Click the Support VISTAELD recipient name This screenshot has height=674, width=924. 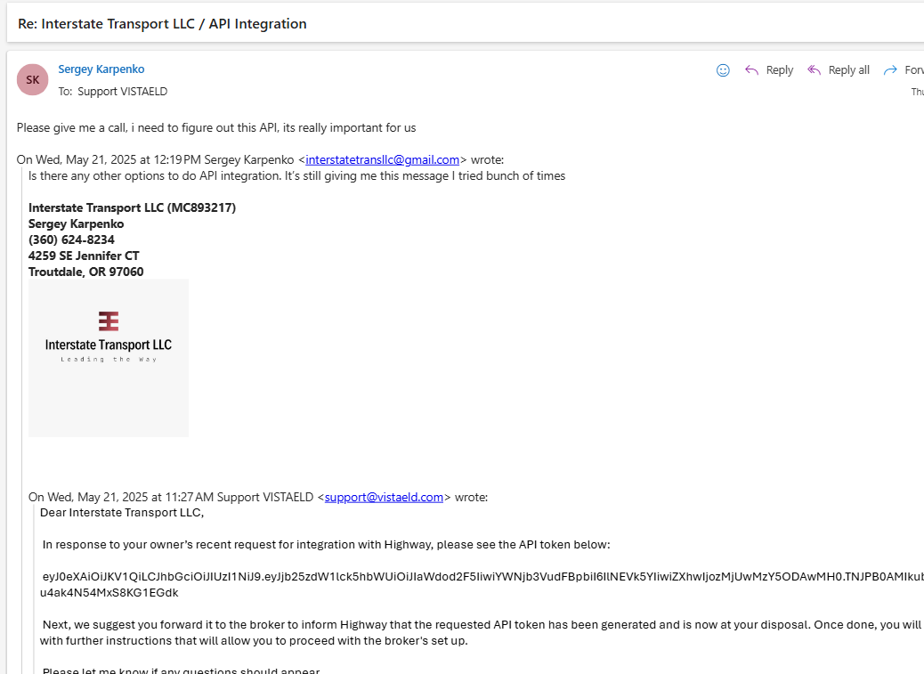[123, 92]
